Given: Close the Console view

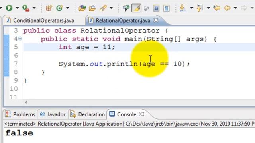Looking at the screenshot, I should coord(142,114).
